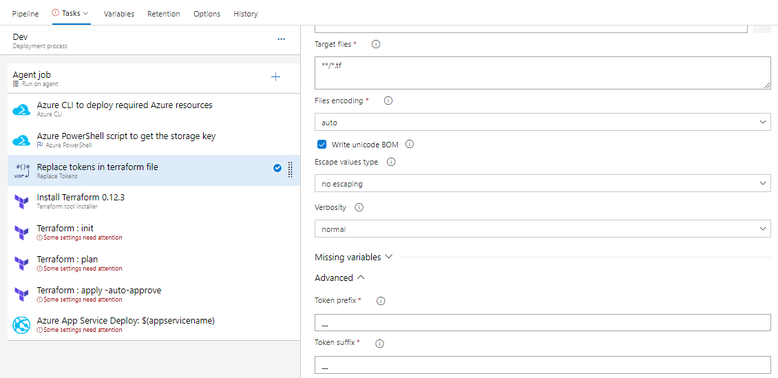Select the Terraform : plan task

(x=154, y=263)
